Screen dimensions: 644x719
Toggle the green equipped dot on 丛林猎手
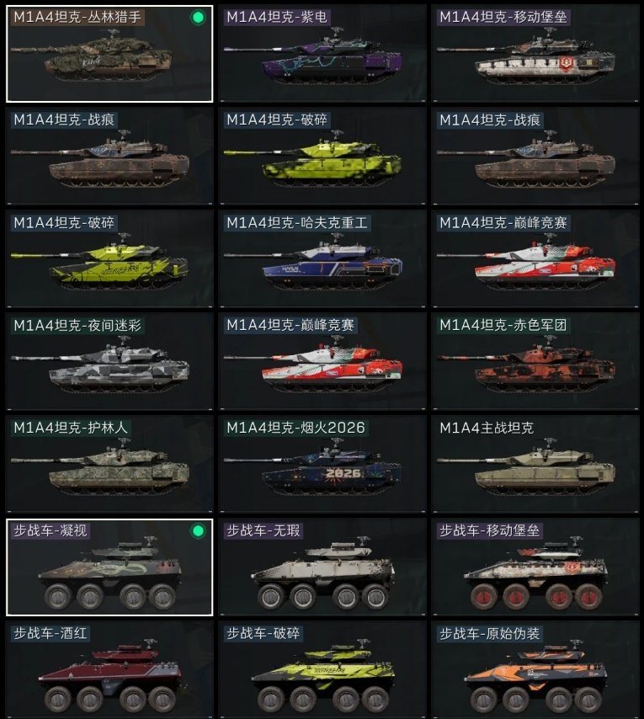click(x=198, y=18)
